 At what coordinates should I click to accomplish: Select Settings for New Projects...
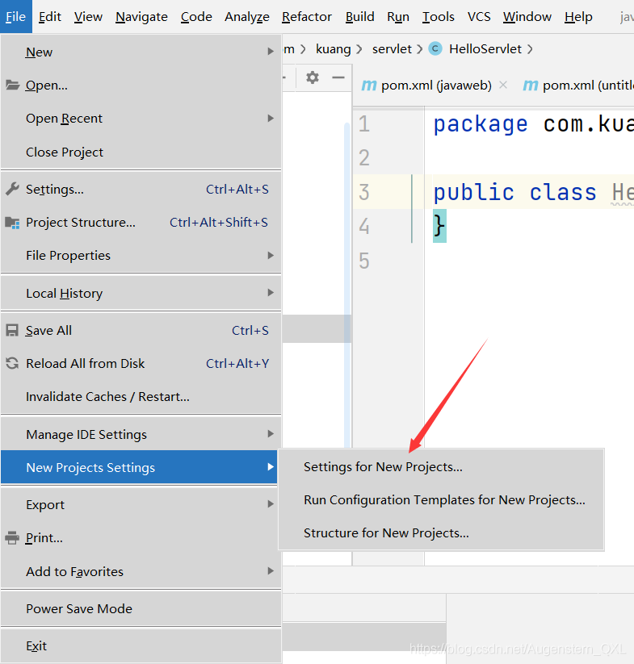441,466
